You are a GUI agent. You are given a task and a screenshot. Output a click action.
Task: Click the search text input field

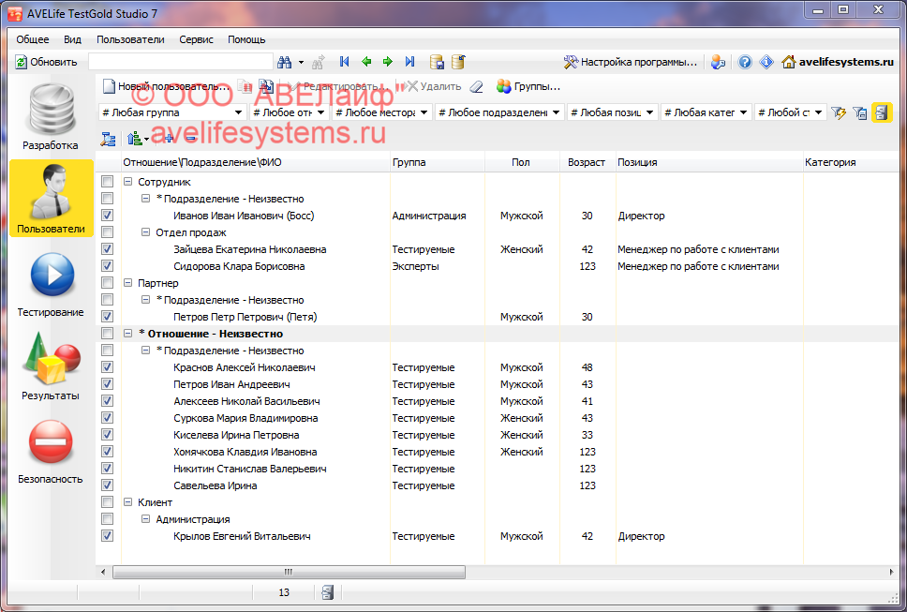(180, 62)
